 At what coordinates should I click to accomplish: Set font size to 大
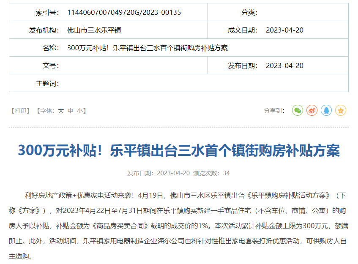[61, 111]
